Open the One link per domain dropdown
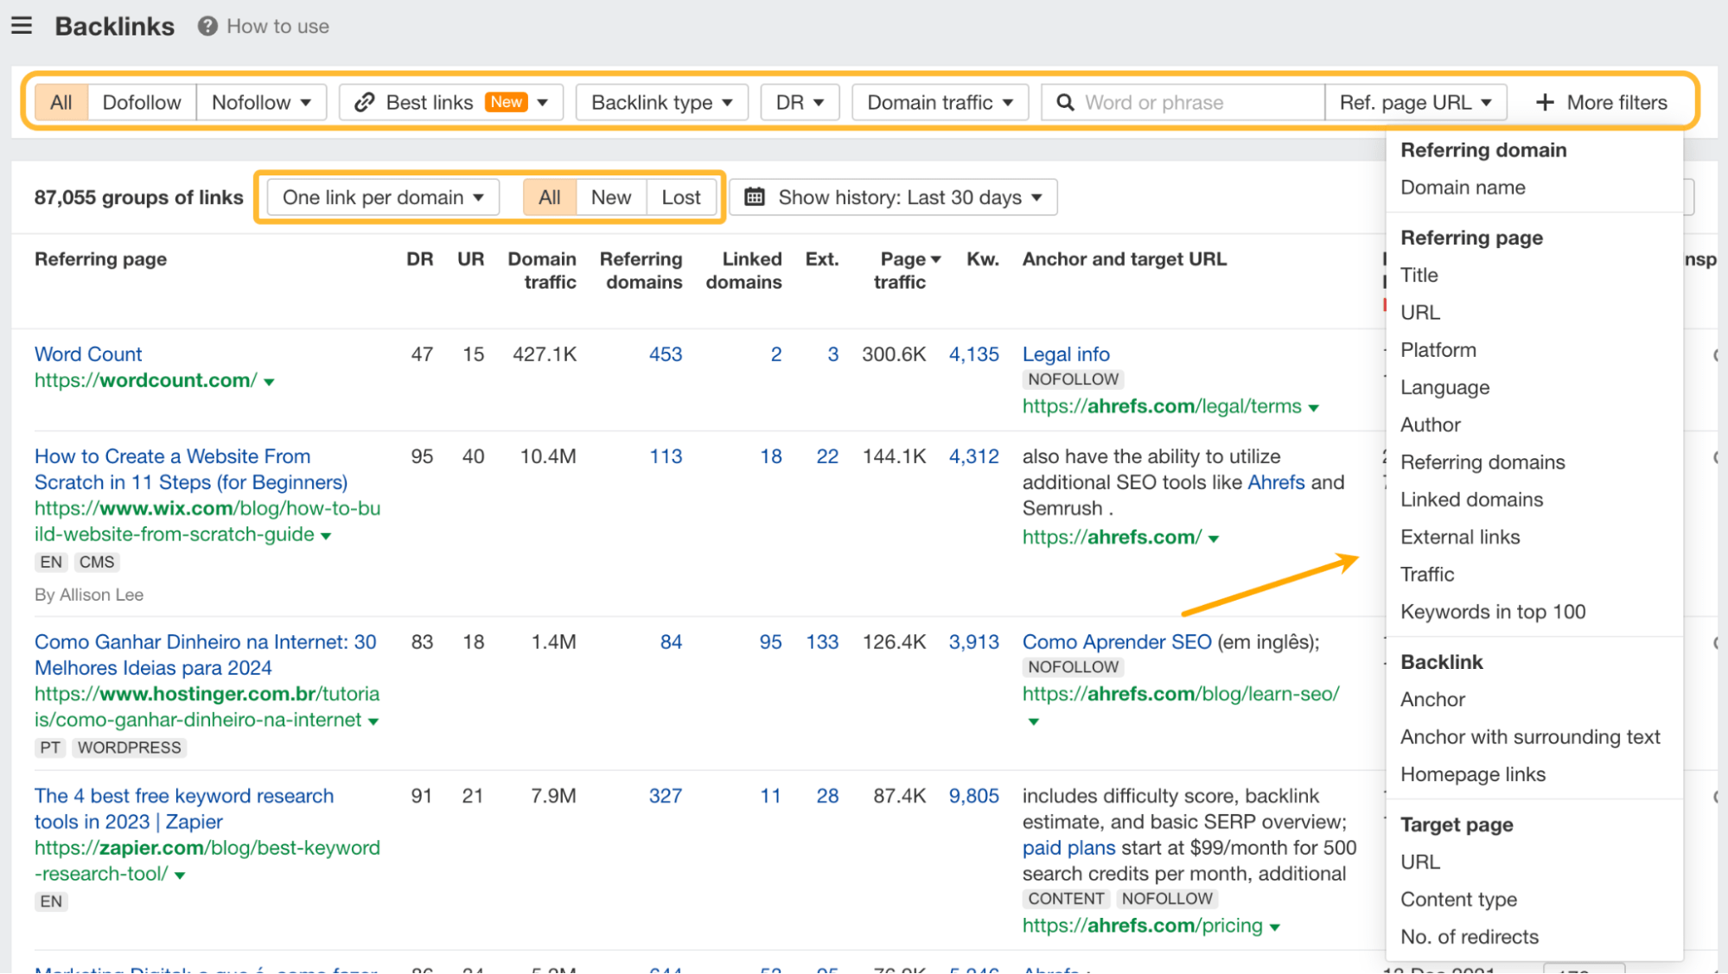 382,197
